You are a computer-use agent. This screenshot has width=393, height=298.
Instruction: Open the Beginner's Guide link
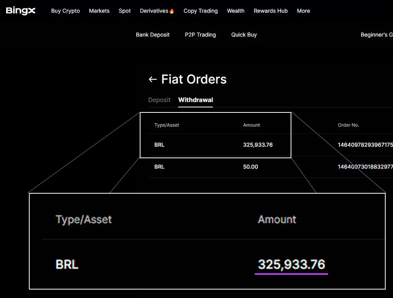click(x=377, y=35)
